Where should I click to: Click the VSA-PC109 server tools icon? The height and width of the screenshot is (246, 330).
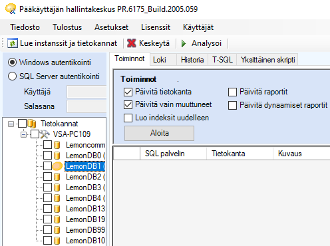pos(45,134)
